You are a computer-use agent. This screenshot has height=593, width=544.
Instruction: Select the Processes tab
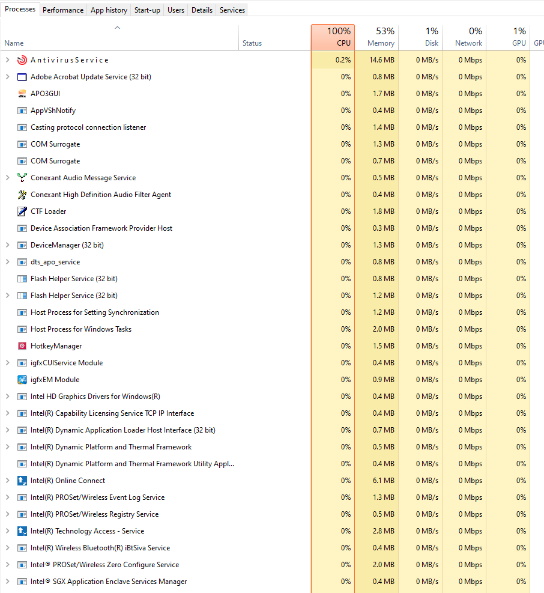click(x=20, y=9)
